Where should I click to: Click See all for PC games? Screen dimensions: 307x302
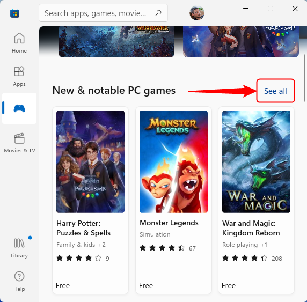coord(275,91)
